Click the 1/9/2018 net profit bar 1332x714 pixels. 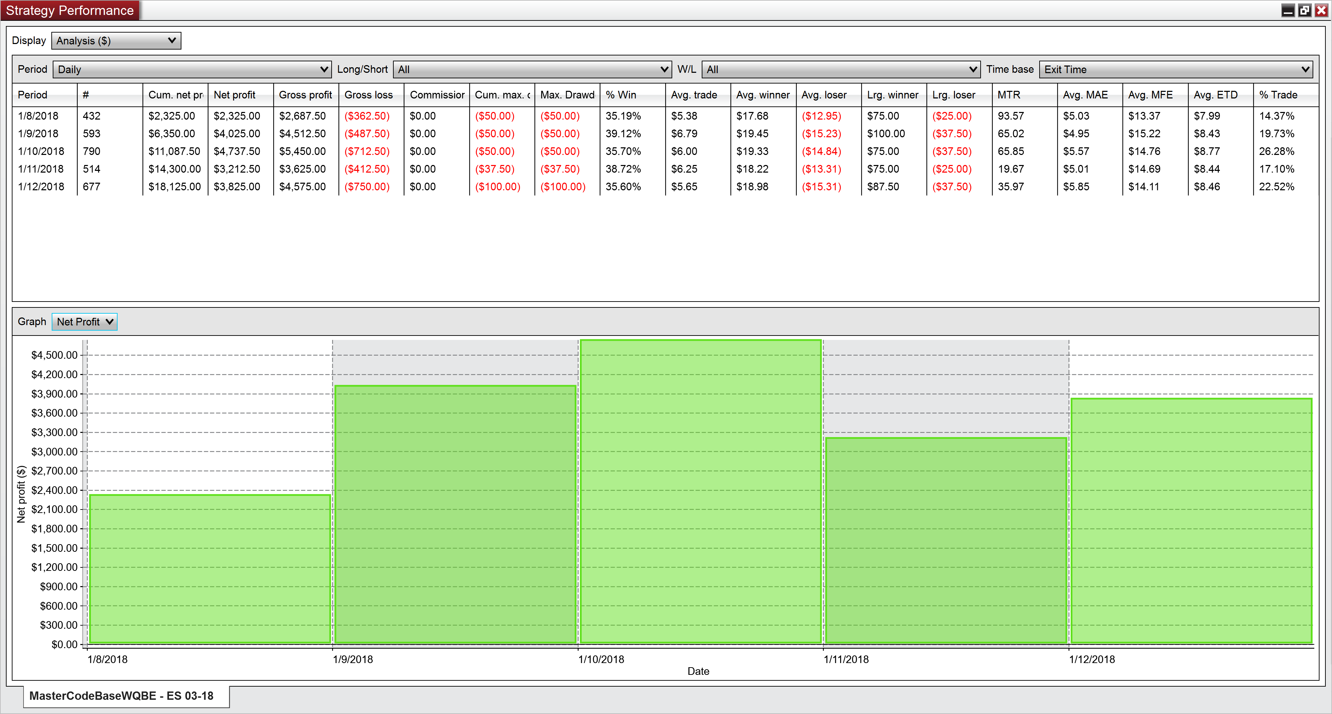[x=455, y=515]
